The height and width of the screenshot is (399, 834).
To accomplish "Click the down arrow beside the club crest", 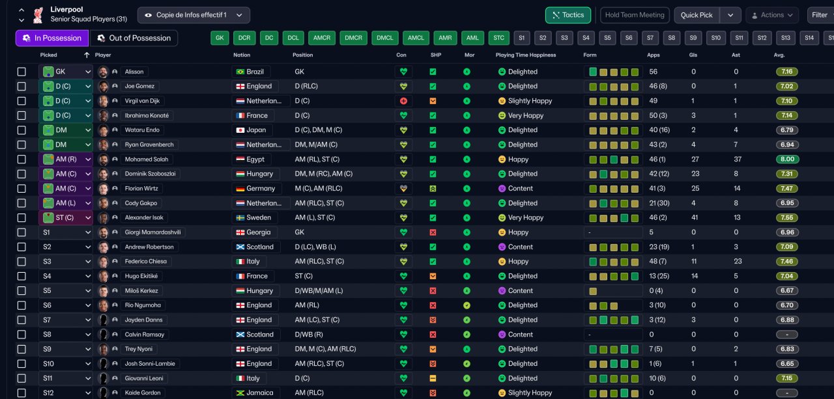I will tap(22, 20).
